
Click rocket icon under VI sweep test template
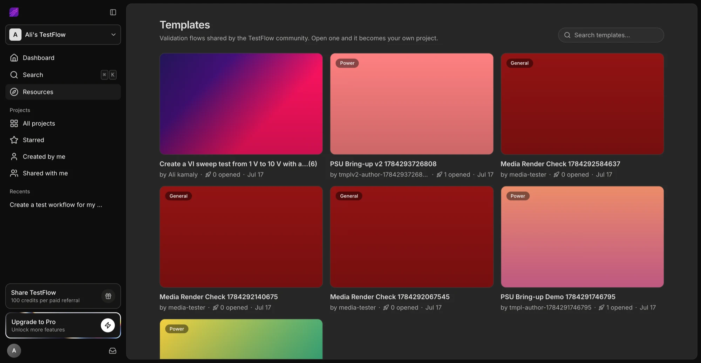pyautogui.click(x=208, y=175)
